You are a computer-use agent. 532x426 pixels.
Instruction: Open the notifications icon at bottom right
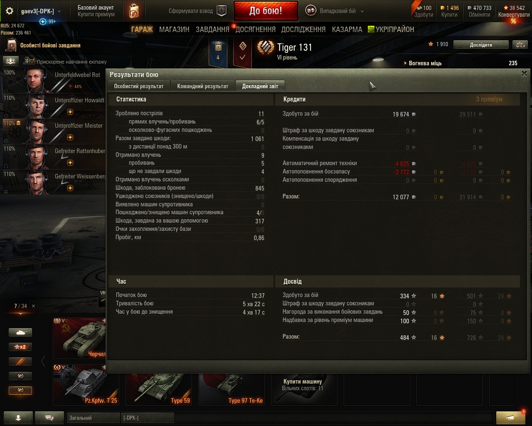point(511,418)
